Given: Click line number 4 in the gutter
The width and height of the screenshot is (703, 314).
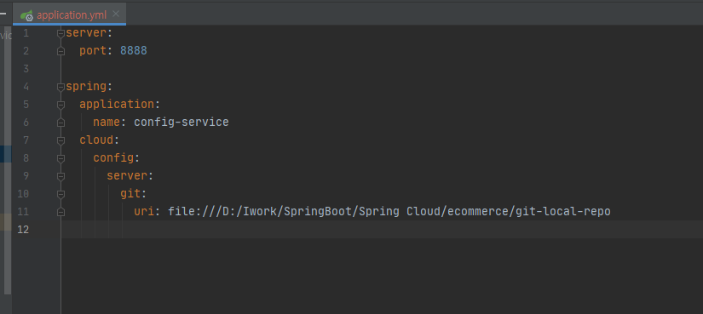Looking at the screenshot, I should click(x=26, y=87).
